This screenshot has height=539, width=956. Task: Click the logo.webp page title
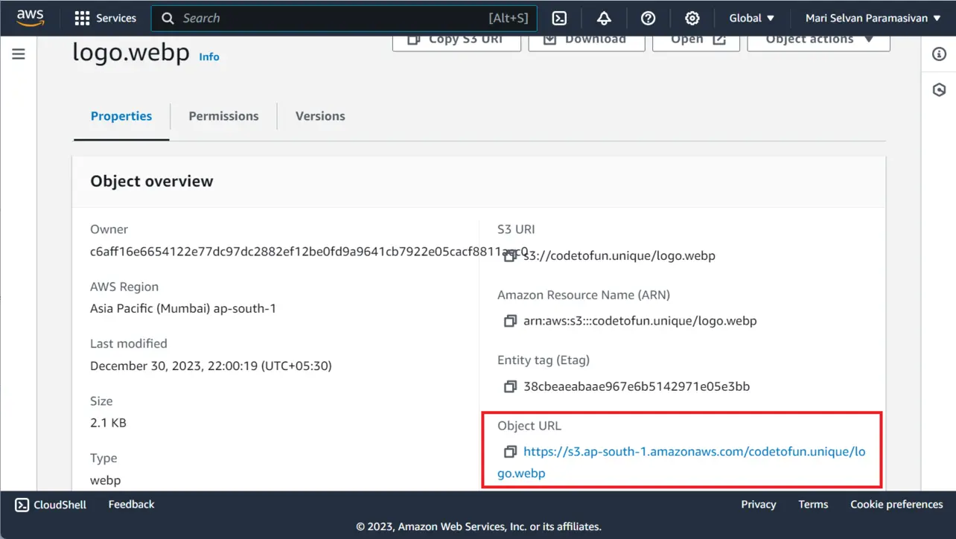point(131,54)
